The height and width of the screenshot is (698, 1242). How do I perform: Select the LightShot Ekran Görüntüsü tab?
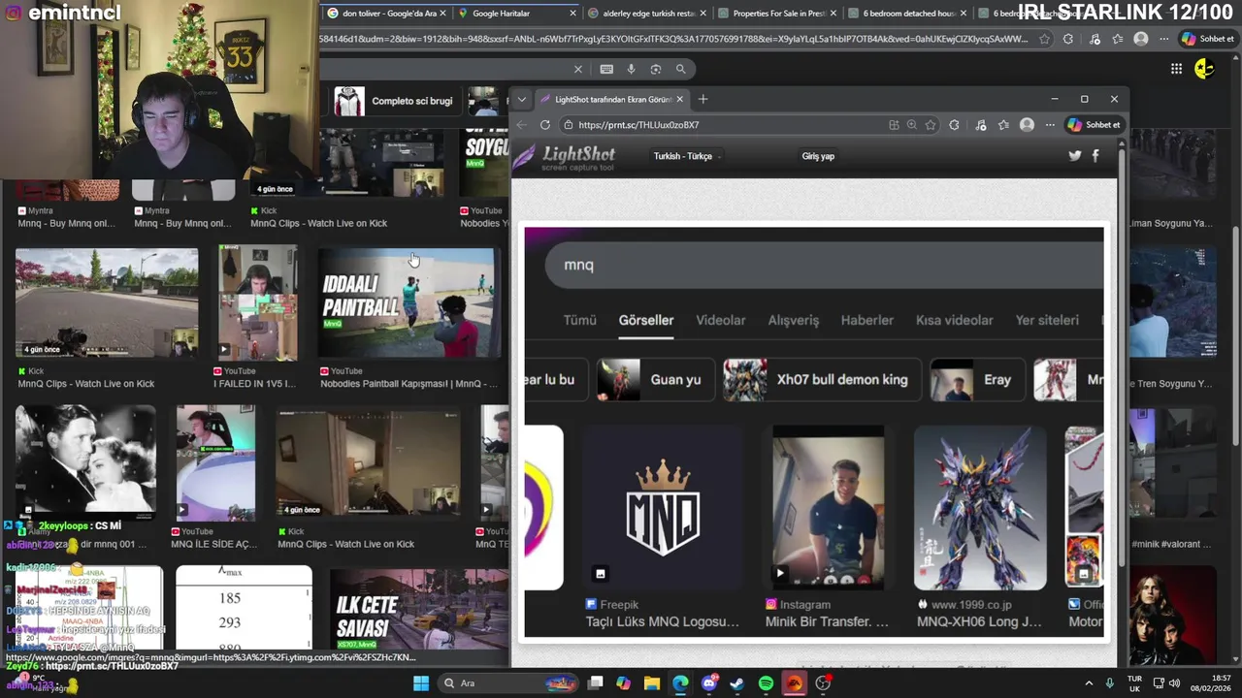611,99
